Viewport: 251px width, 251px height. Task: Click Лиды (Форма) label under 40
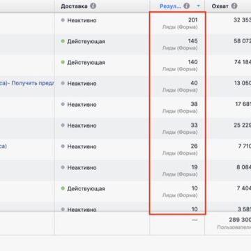tap(180, 90)
